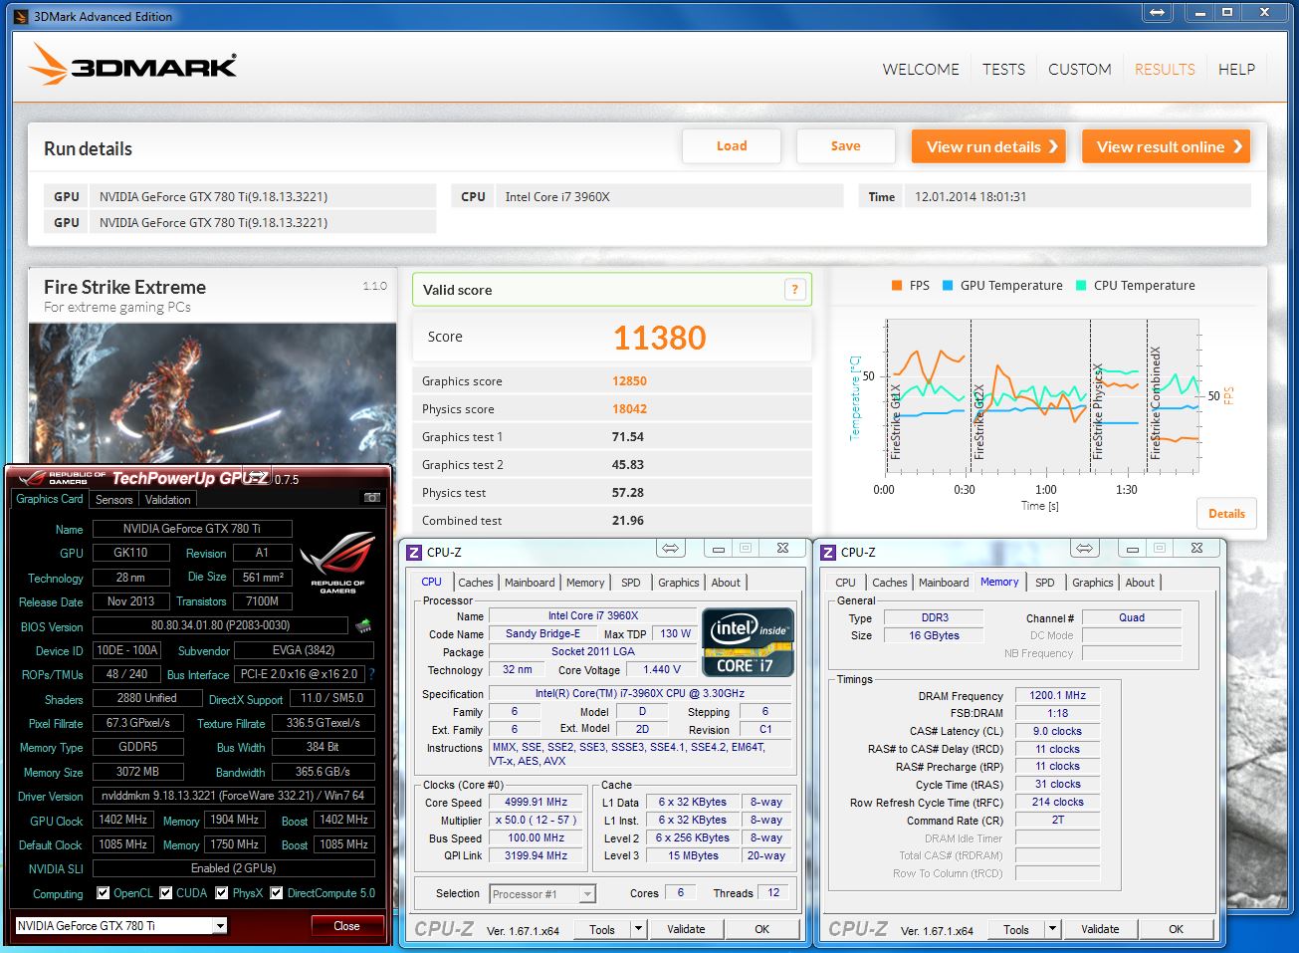Click the Bus Interface question mark in GPU-Z
Image resolution: width=1299 pixels, height=953 pixels.
coord(371,674)
